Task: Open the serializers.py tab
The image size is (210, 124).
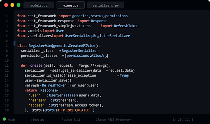Action: [106, 5]
